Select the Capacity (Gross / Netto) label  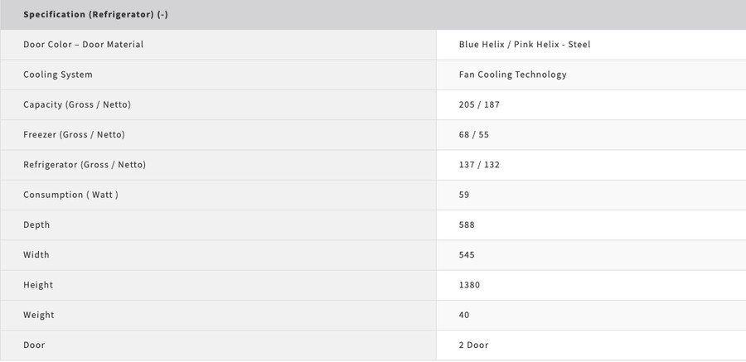click(77, 104)
